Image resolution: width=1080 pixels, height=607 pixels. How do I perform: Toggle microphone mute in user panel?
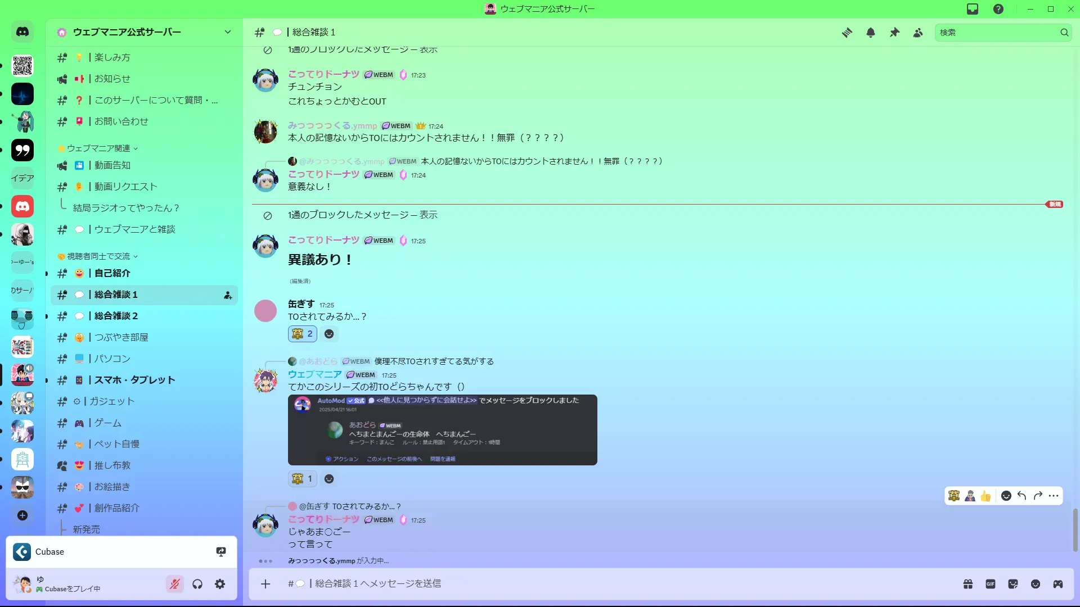[175, 584]
